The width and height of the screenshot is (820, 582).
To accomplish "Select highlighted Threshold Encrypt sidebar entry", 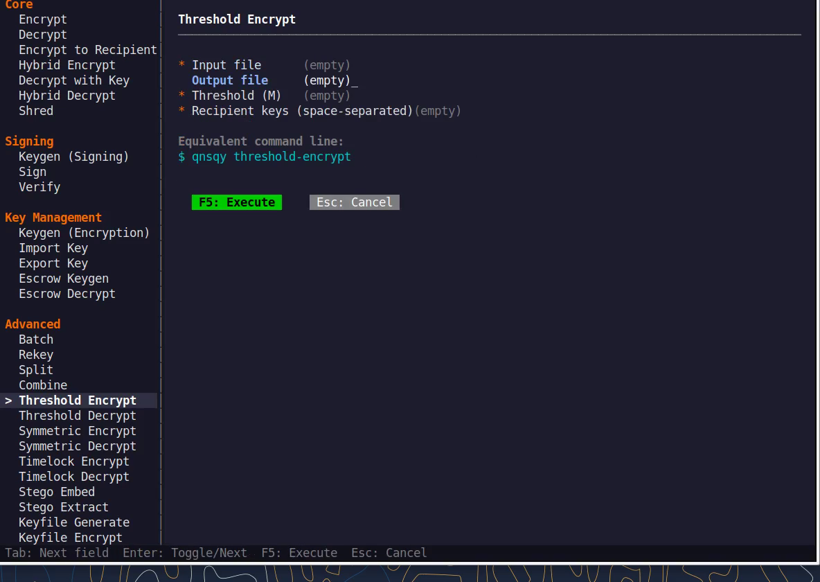I will 78,400.
